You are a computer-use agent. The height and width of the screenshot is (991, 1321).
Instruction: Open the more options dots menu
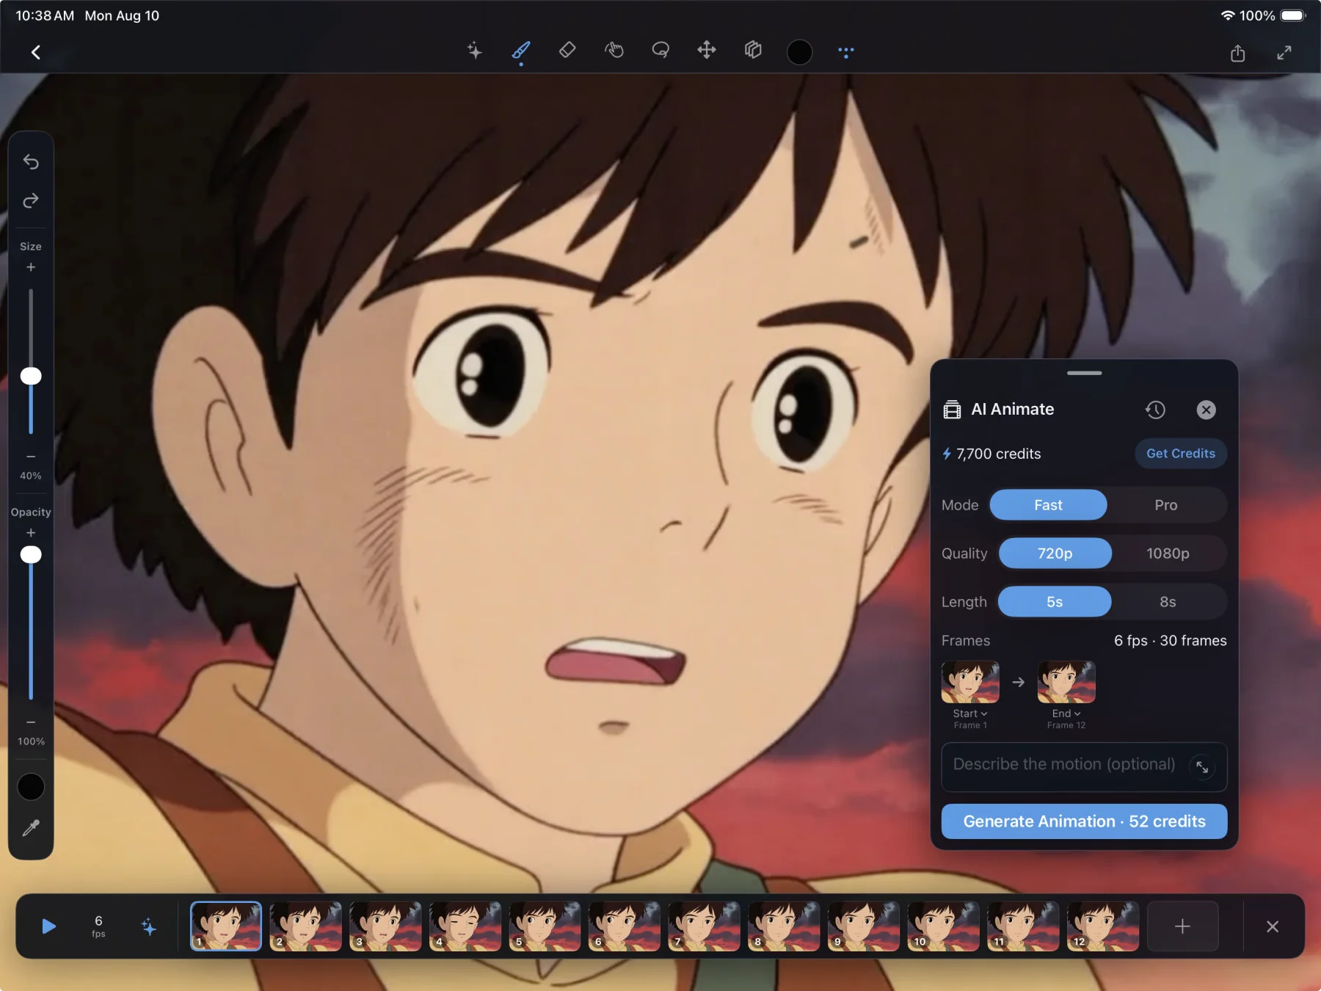pos(846,52)
